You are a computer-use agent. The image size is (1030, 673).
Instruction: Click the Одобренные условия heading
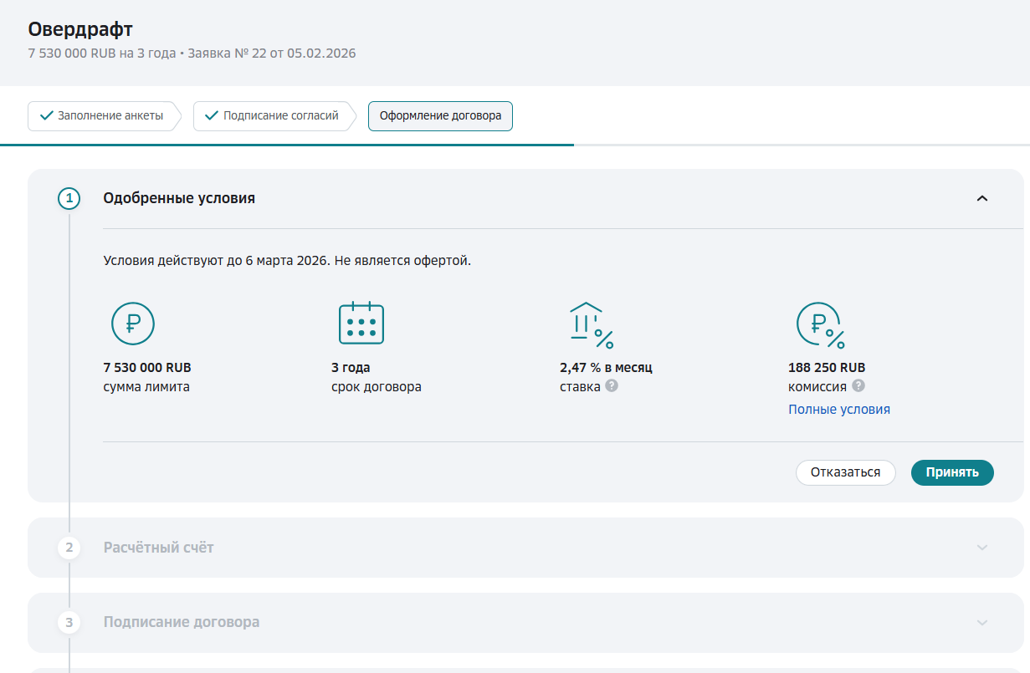pyautogui.click(x=179, y=198)
